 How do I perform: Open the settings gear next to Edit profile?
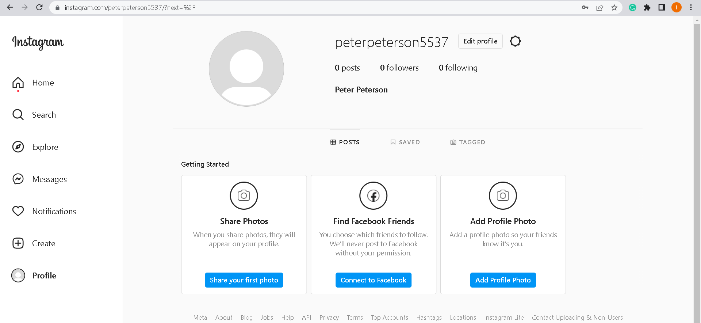pos(515,41)
